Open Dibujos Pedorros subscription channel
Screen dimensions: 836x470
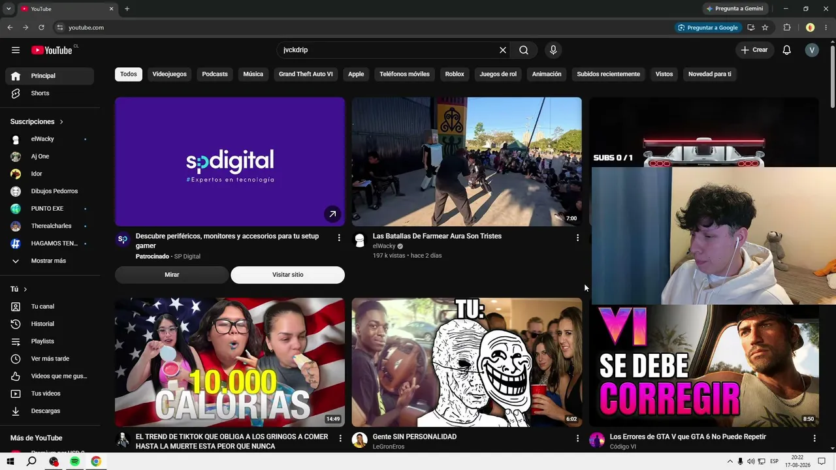tap(50, 191)
